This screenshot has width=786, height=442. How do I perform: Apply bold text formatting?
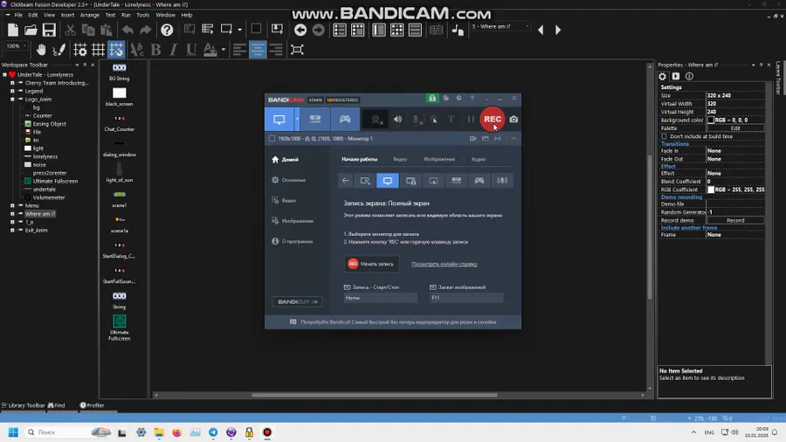coord(156,50)
